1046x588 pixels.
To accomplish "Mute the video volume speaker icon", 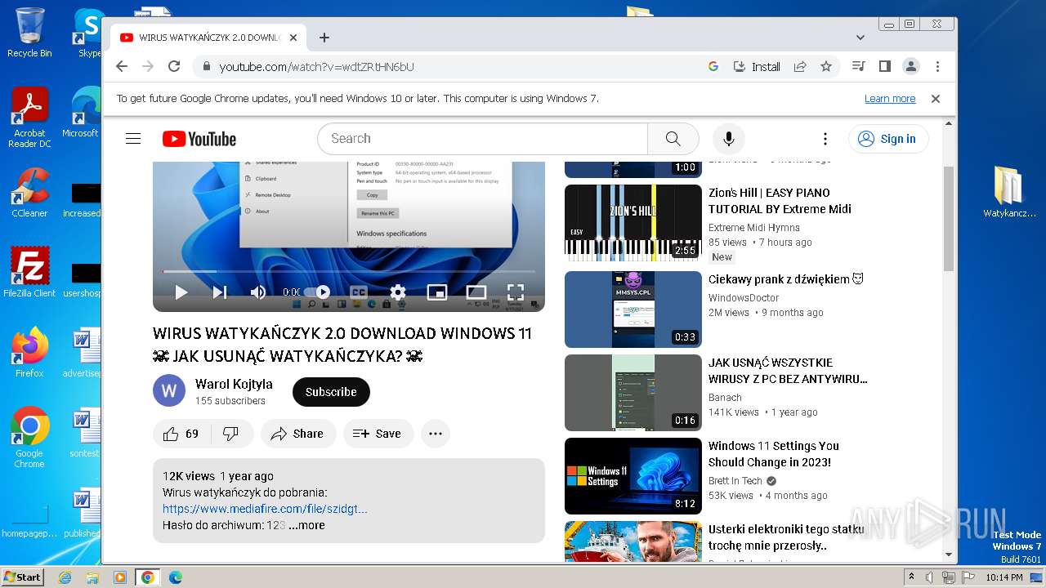I will (x=258, y=292).
